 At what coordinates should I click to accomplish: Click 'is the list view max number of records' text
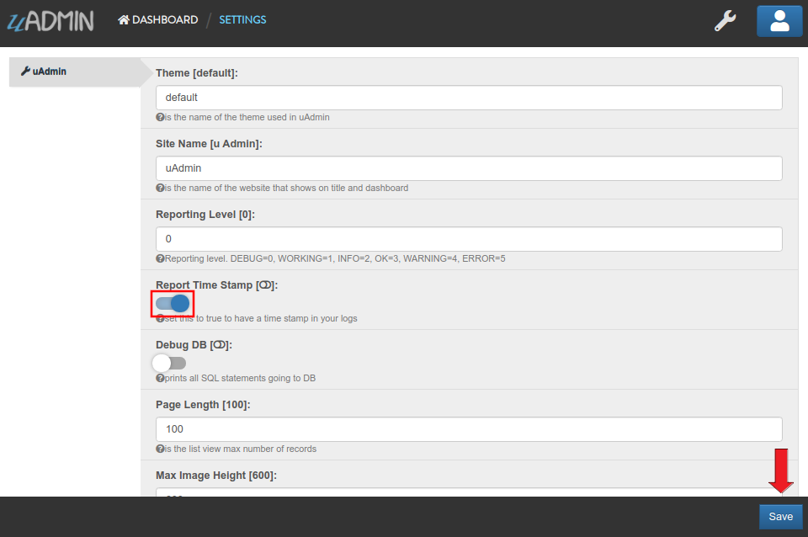[x=241, y=449]
